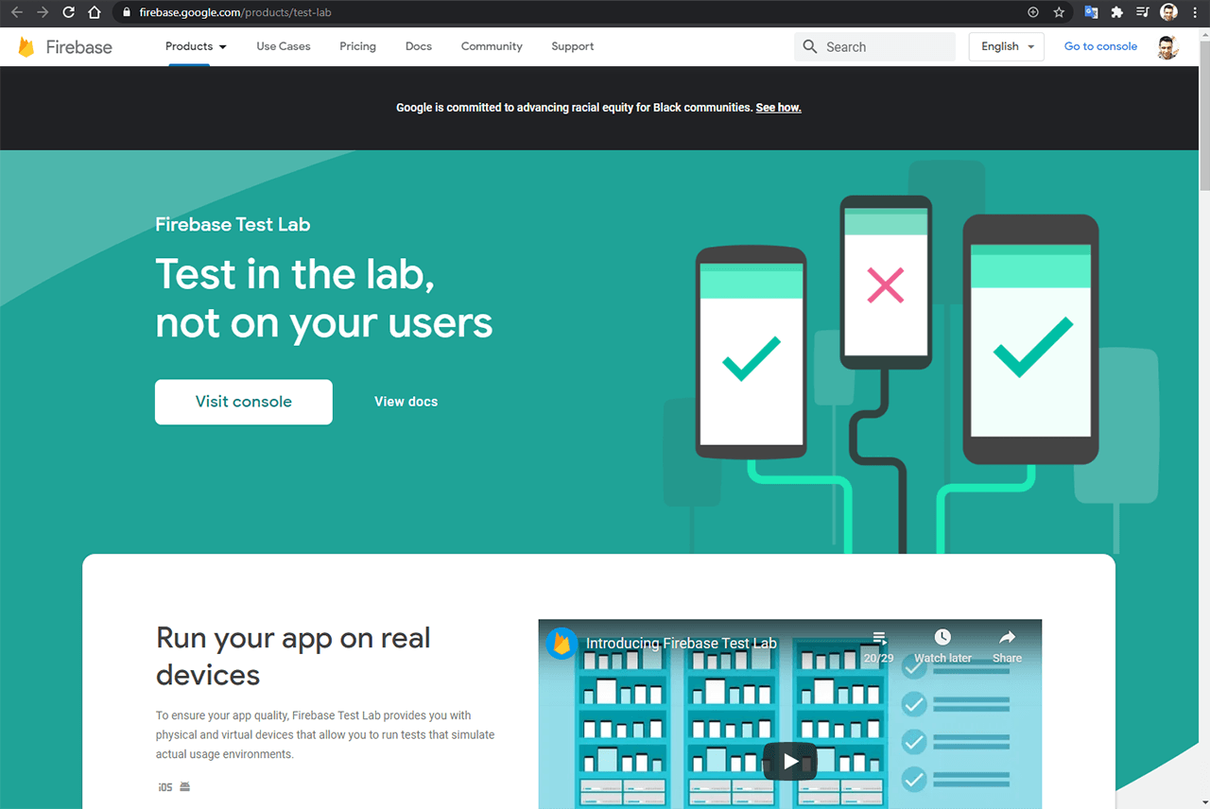Click Watch later clock icon

pyautogui.click(x=942, y=637)
